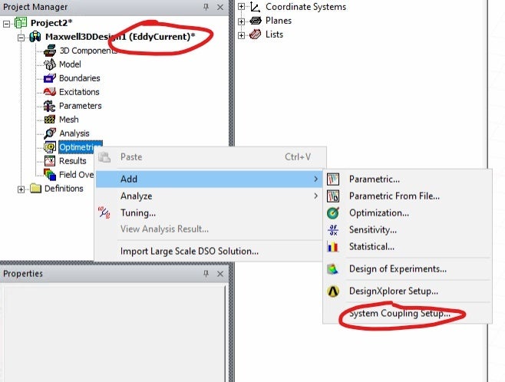Select Design of Experiments... entry
Image resolution: width=505 pixels, height=382 pixels.
408,269
